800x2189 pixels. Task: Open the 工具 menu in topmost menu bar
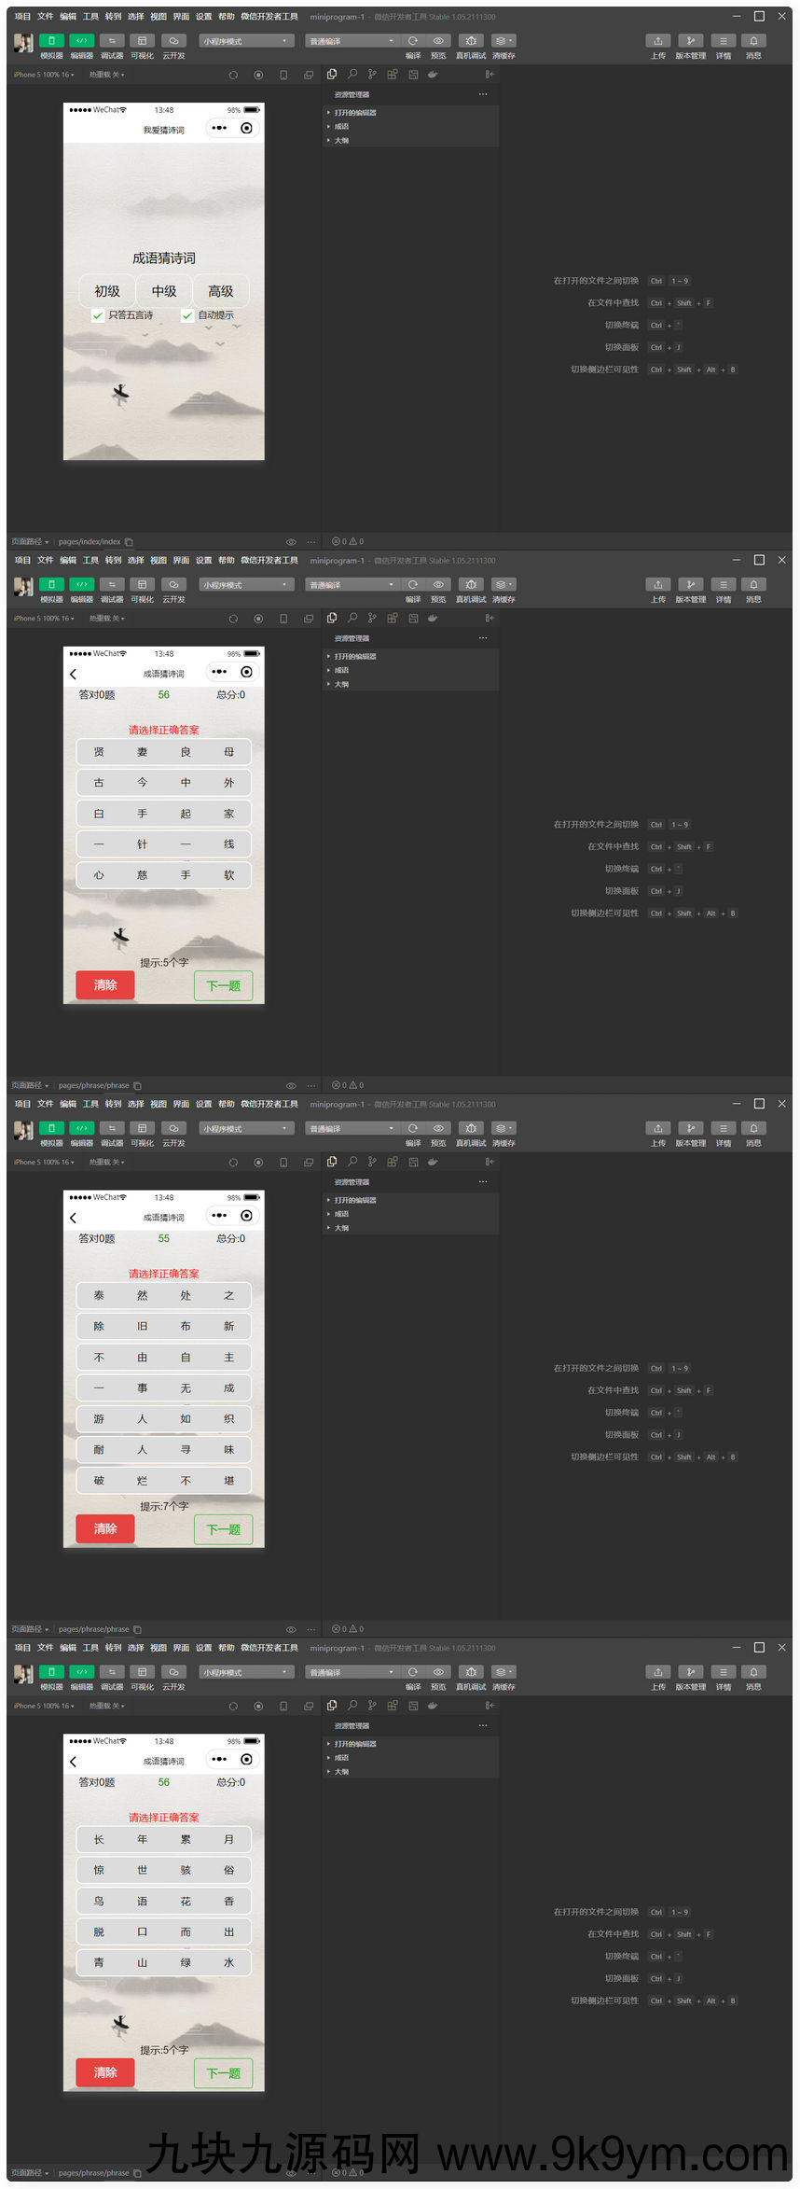(90, 17)
